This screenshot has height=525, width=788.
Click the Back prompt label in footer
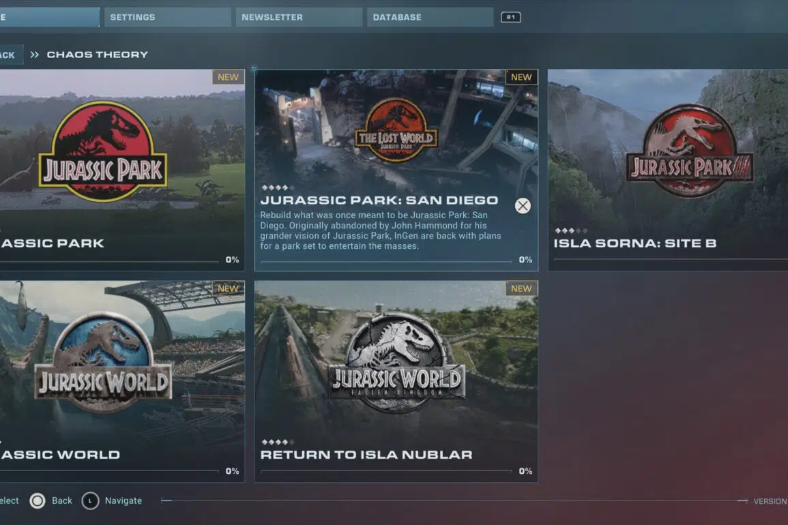pos(62,501)
